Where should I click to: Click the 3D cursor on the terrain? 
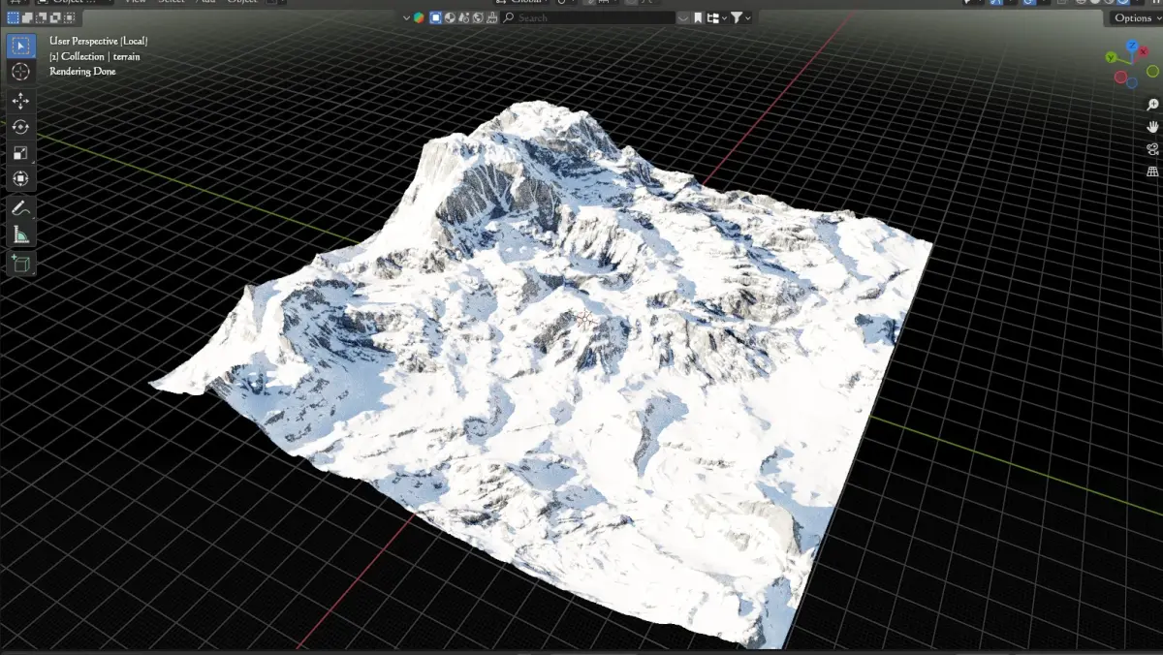[x=585, y=319]
